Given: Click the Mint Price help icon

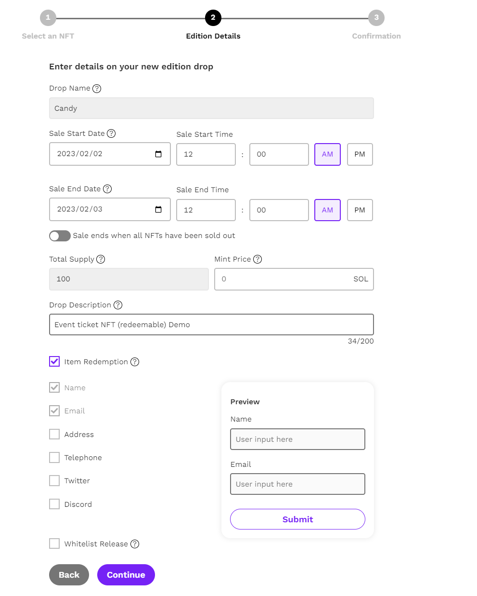Looking at the screenshot, I should pos(258,259).
